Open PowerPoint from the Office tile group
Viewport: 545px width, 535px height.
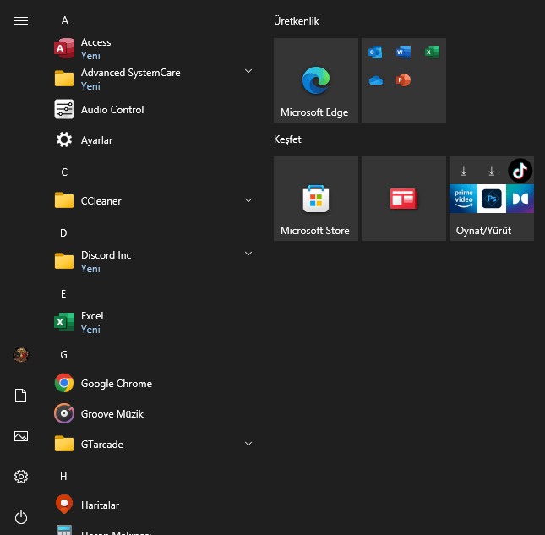coord(403,80)
